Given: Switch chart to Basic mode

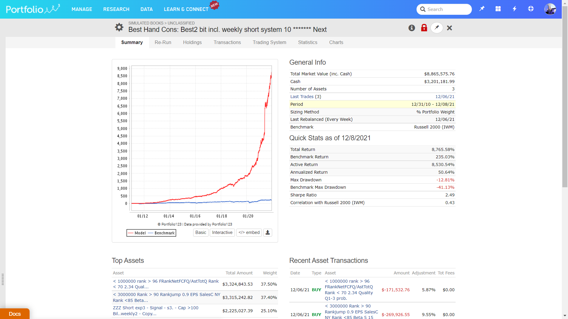Looking at the screenshot, I should 201,232.
